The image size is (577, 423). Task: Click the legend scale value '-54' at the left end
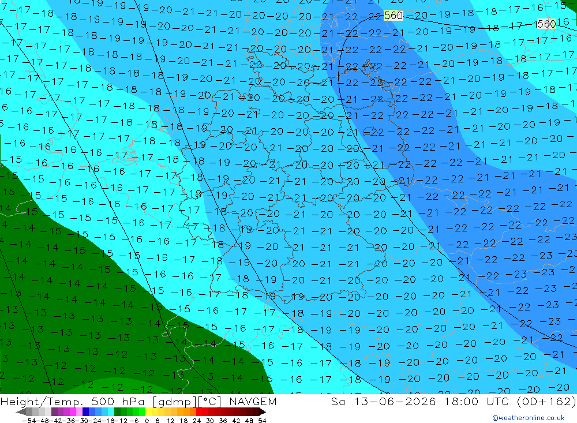point(28,421)
